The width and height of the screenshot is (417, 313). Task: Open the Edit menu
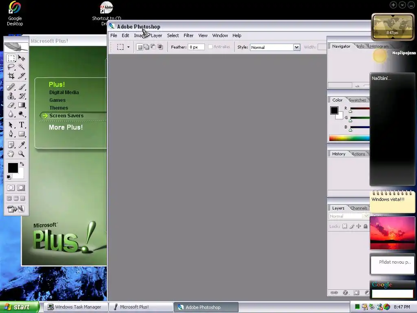pos(125,35)
